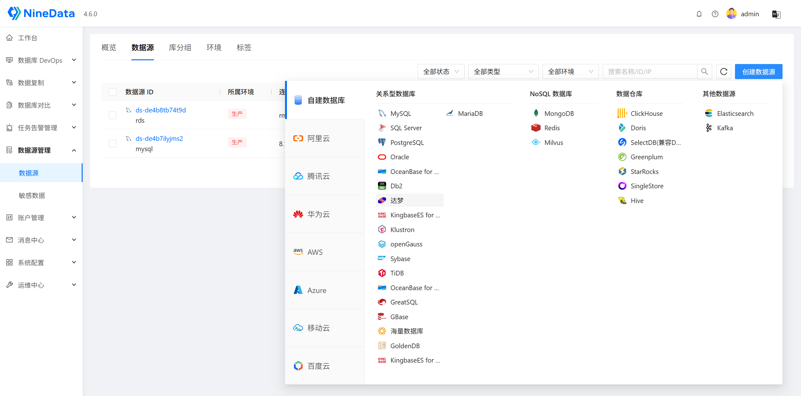
Task: Choose the SQL Server icon
Action: [382, 128]
